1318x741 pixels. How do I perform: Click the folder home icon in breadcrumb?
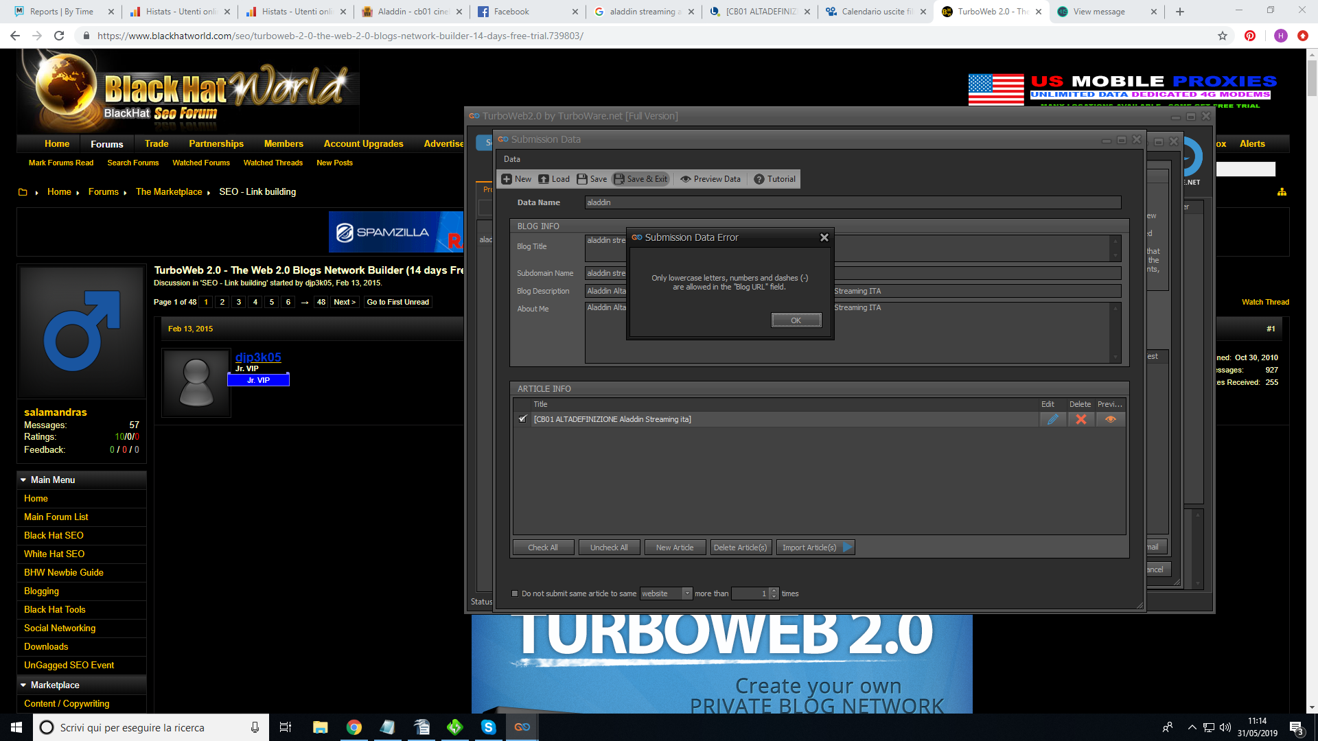point(23,192)
